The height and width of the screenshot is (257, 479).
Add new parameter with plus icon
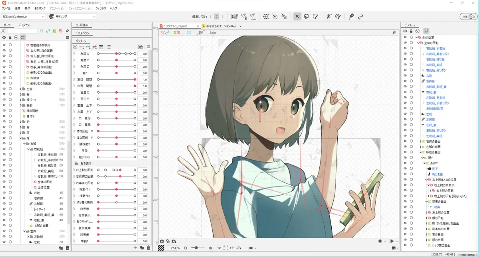(135, 248)
